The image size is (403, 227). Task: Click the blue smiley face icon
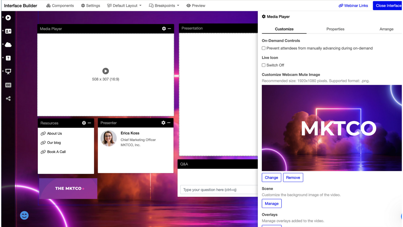pyautogui.click(x=24, y=215)
